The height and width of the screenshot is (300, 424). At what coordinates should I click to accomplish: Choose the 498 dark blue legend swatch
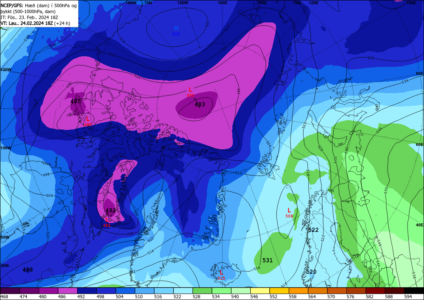[106, 291]
